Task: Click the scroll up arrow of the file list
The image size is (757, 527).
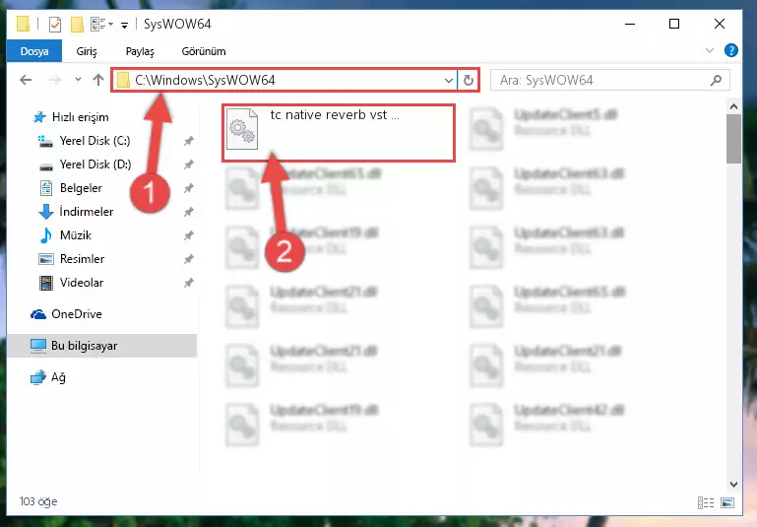Action: [x=733, y=106]
